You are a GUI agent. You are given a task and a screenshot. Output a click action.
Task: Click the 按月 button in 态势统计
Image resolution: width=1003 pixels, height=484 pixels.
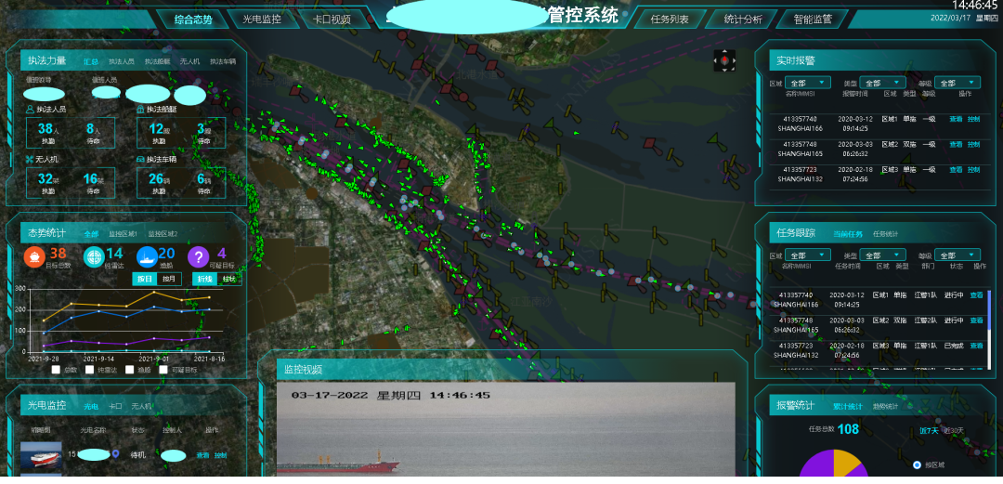[x=169, y=279]
